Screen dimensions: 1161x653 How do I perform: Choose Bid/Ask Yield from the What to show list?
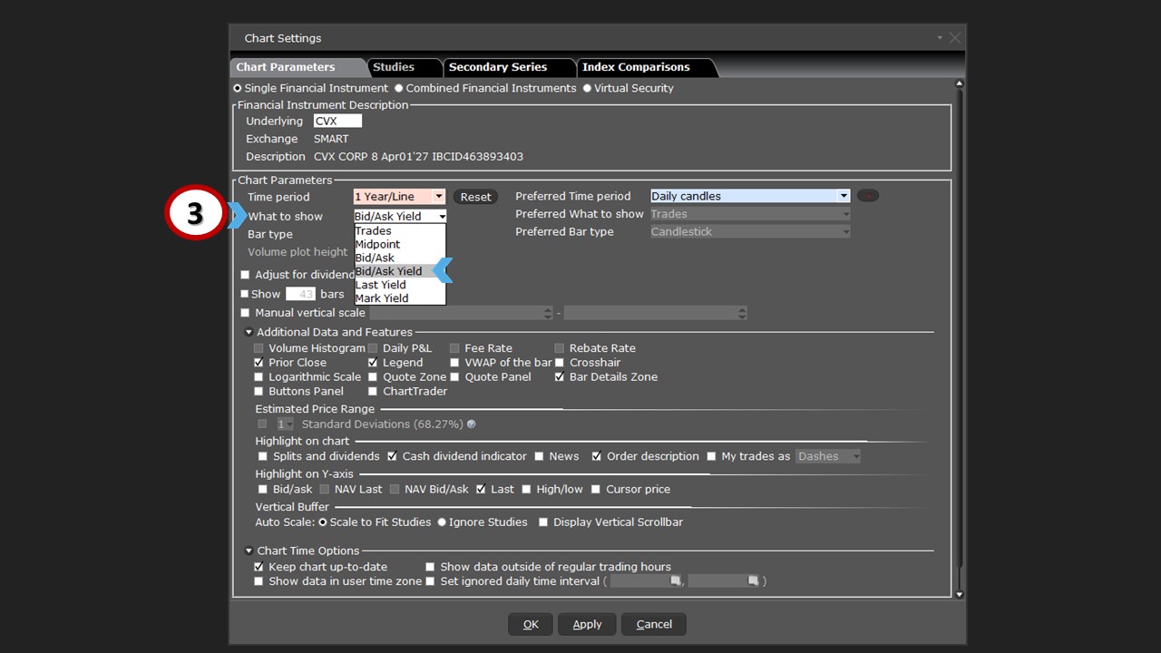(x=388, y=270)
